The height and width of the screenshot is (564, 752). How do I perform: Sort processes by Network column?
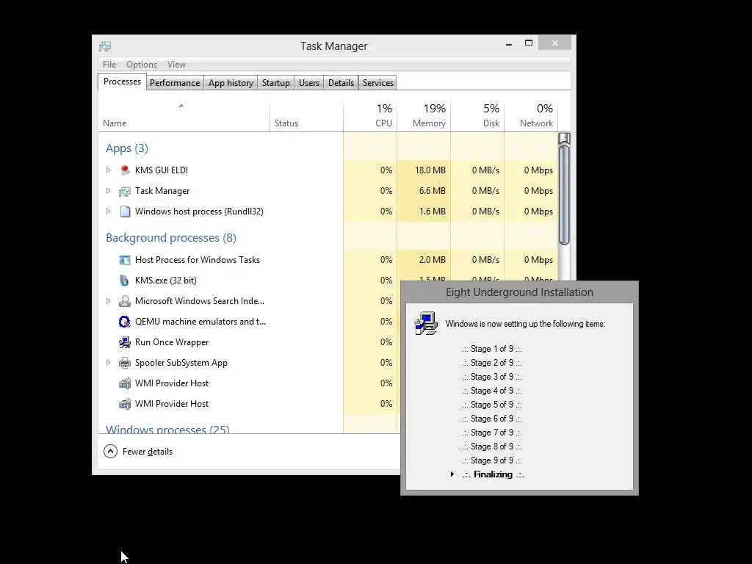[x=532, y=115]
